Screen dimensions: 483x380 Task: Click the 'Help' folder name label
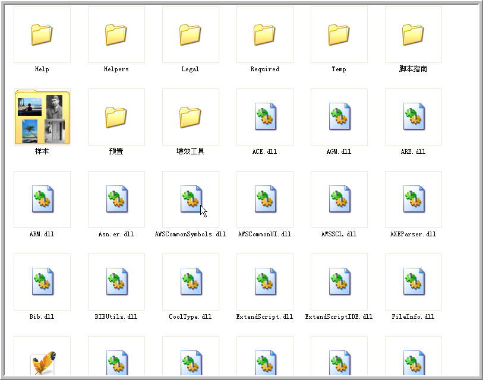click(x=42, y=69)
